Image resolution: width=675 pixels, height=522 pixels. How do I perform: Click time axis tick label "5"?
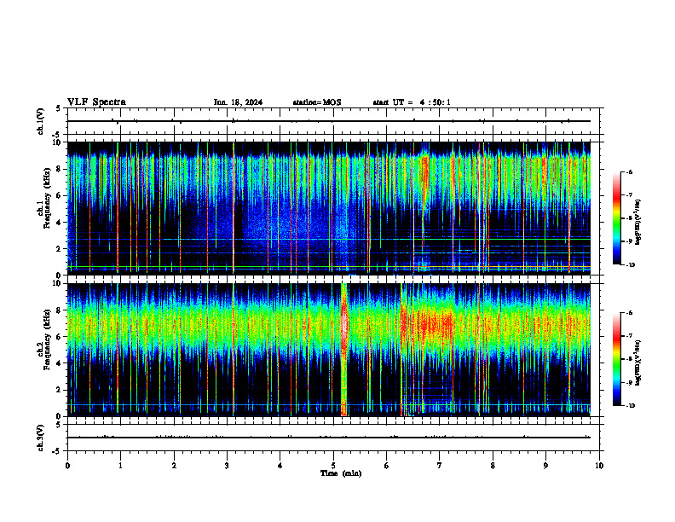[333, 466]
